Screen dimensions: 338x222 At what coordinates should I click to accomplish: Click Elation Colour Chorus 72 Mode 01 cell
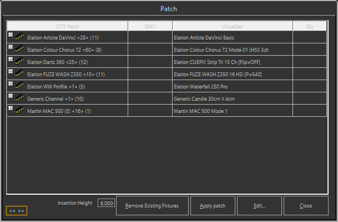tap(233, 50)
